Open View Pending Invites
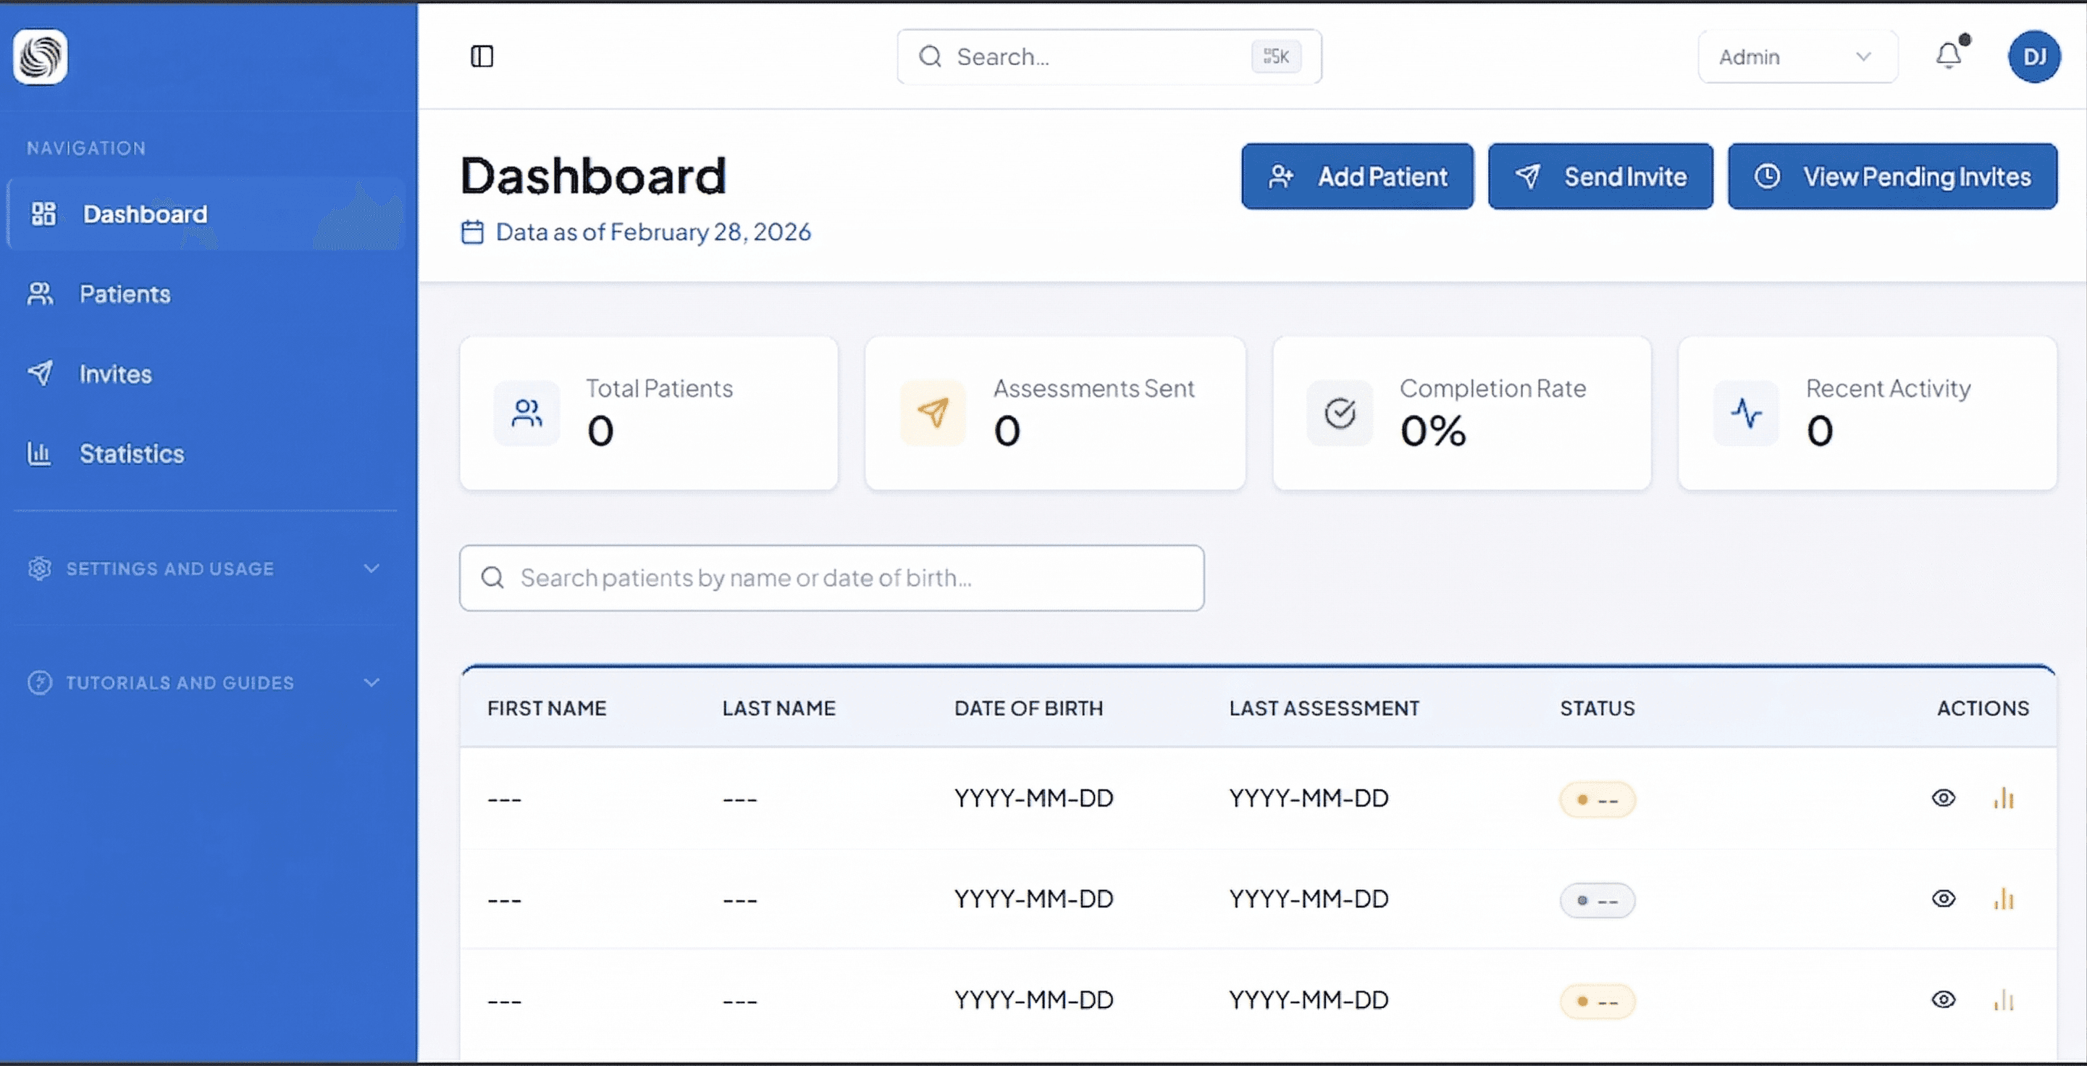The image size is (2087, 1066). coord(1891,176)
